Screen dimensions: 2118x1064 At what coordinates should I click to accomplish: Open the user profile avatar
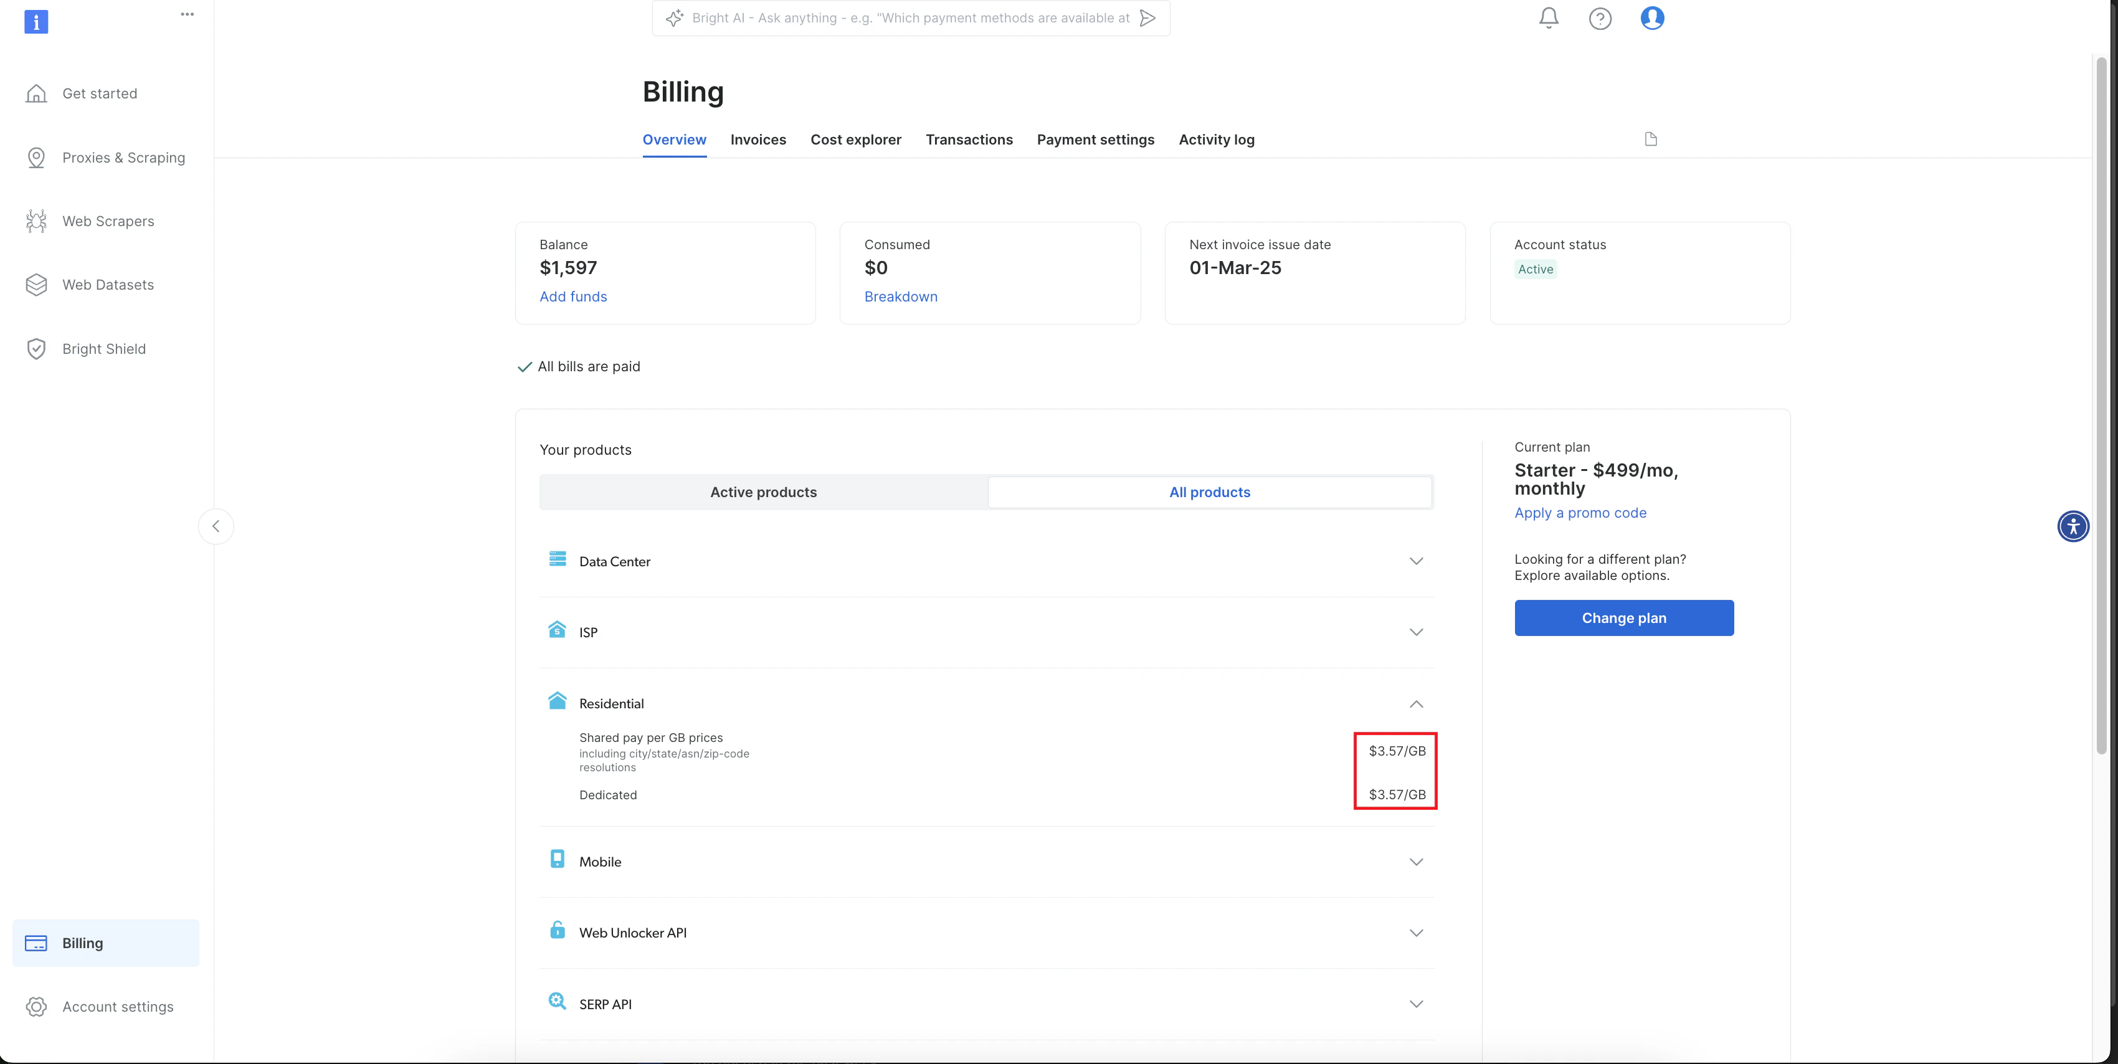tap(1652, 18)
